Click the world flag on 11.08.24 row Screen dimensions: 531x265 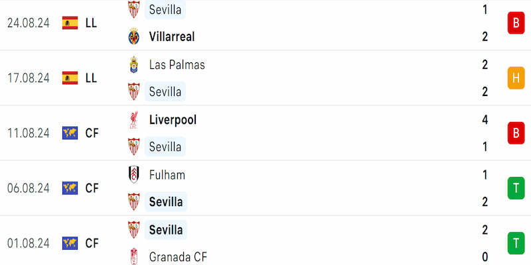click(x=70, y=133)
